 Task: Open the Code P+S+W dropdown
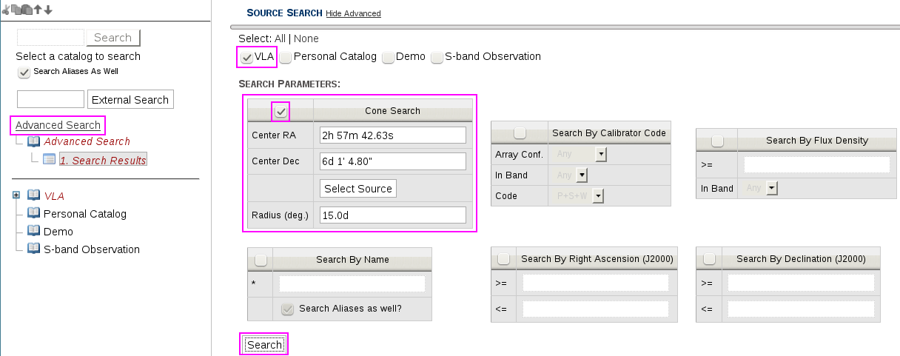tap(598, 196)
